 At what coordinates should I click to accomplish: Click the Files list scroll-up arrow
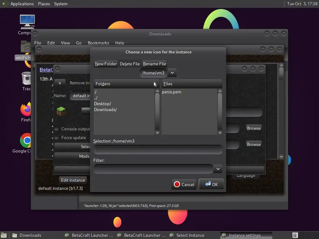(220, 91)
